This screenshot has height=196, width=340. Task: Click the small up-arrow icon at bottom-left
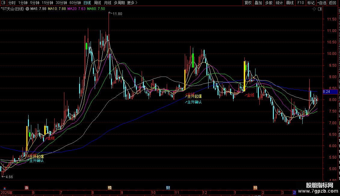point(4,188)
